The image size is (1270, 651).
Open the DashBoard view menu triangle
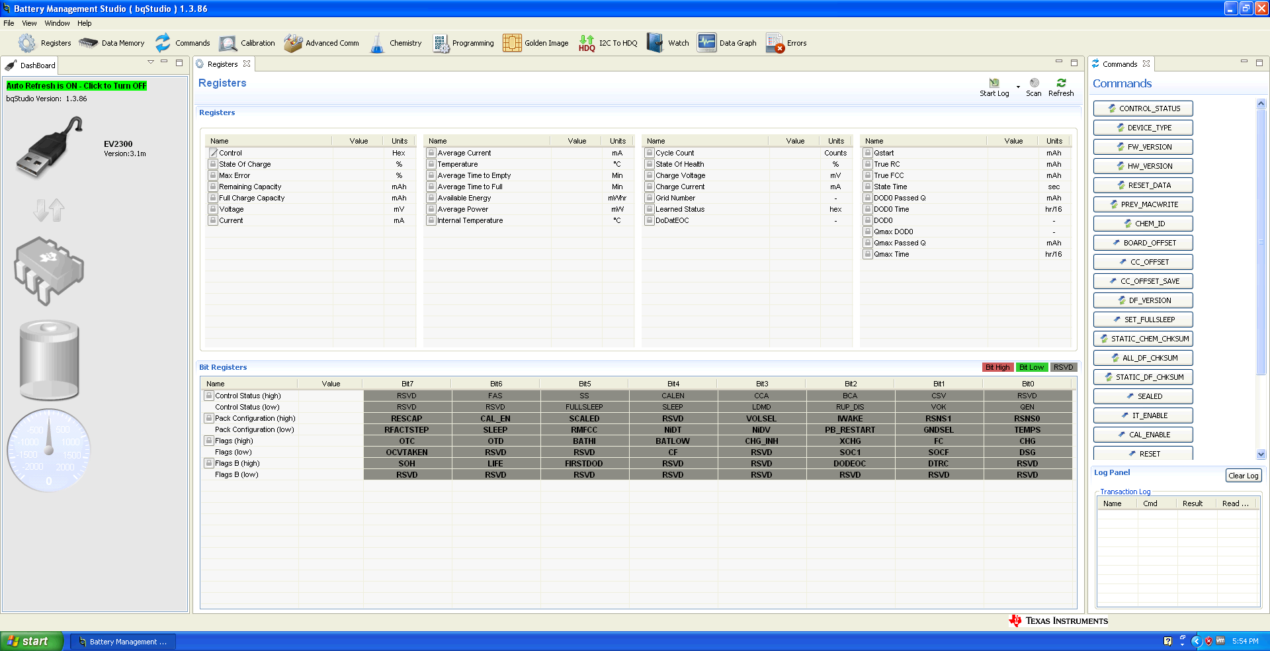pos(151,62)
